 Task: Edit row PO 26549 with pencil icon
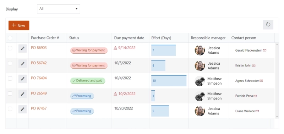(22, 94)
